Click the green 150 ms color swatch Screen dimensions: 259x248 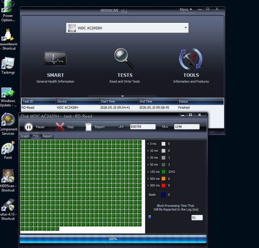tap(163, 172)
